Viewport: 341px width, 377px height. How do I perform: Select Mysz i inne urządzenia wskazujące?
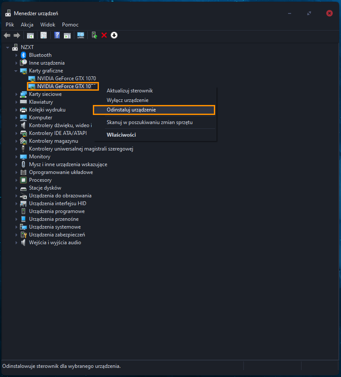point(68,164)
